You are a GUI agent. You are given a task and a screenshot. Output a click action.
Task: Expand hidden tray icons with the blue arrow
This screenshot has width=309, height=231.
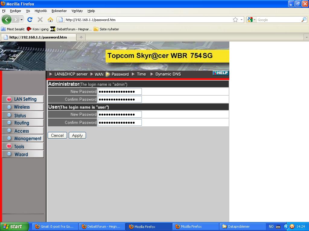286,226
